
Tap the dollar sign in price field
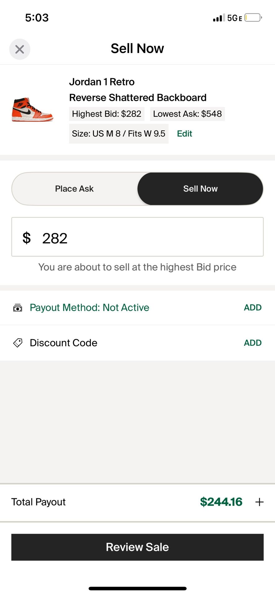[x=27, y=238]
